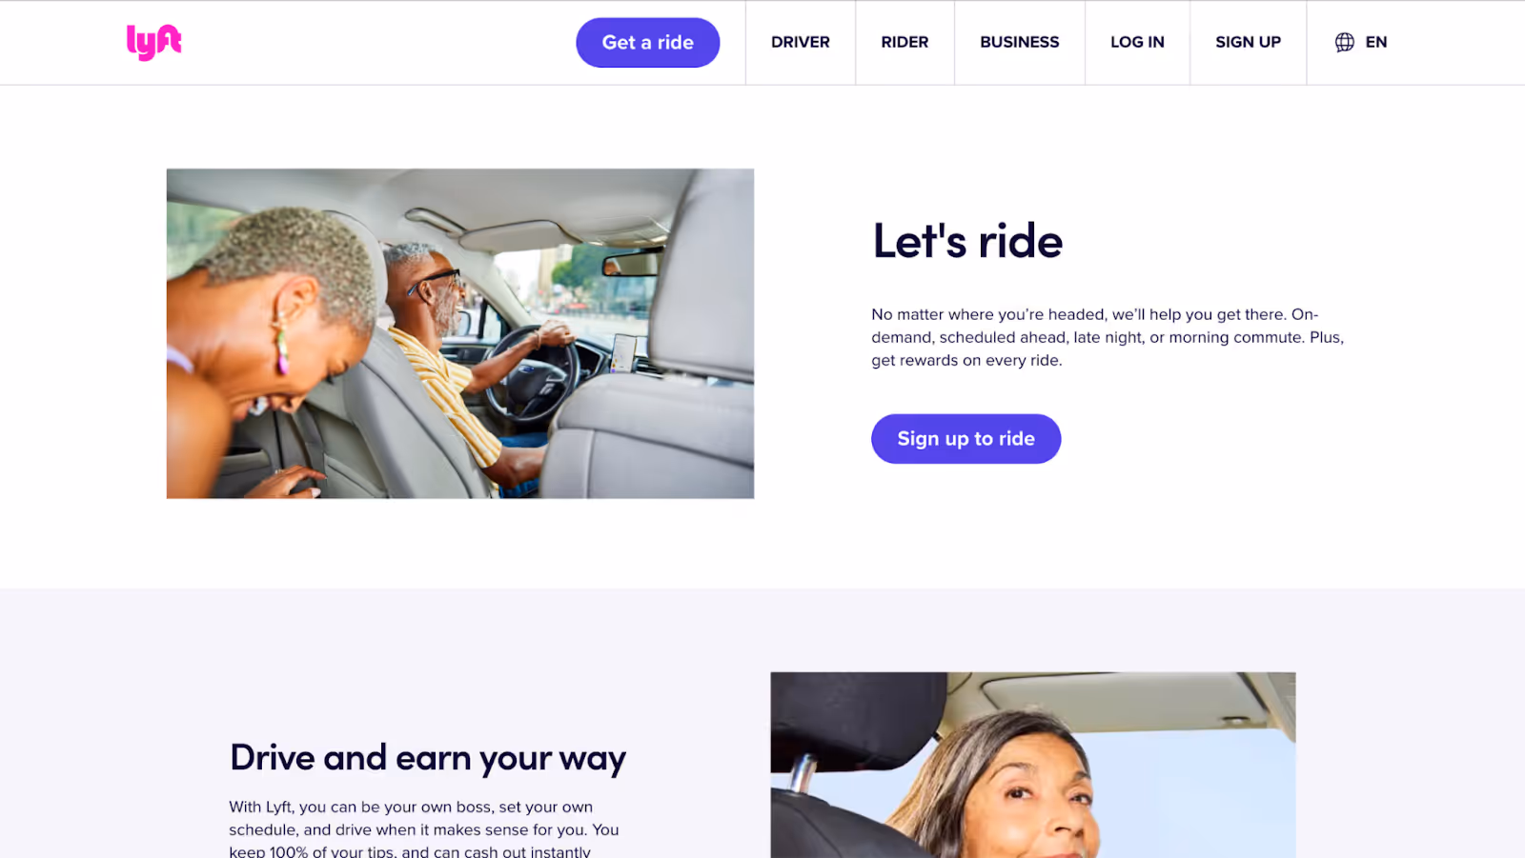Click the paragraph starting No matter where you're headed
Image resolution: width=1525 pixels, height=858 pixels.
[1108, 337]
